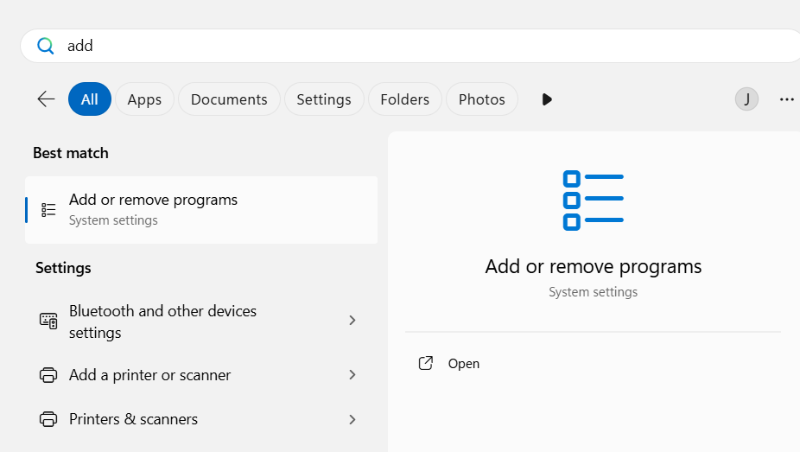Open the J account avatar

[x=746, y=99]
